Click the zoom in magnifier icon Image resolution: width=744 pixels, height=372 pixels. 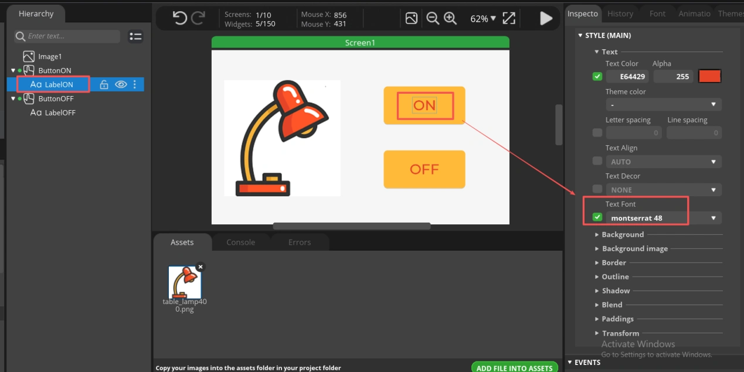point(450,19)
